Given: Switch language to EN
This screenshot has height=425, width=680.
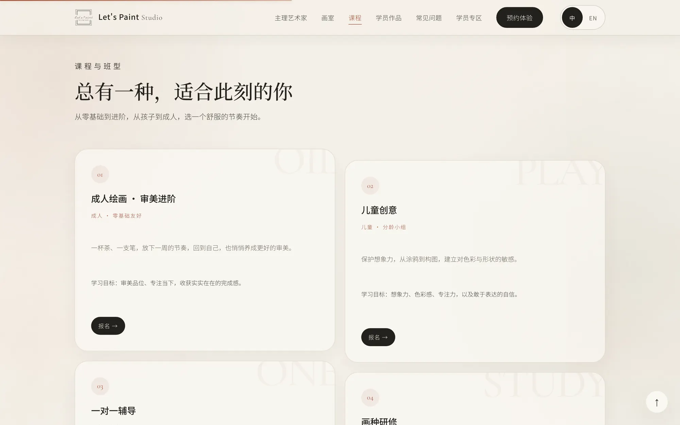Looking at the screenshot, I should 593,18.
